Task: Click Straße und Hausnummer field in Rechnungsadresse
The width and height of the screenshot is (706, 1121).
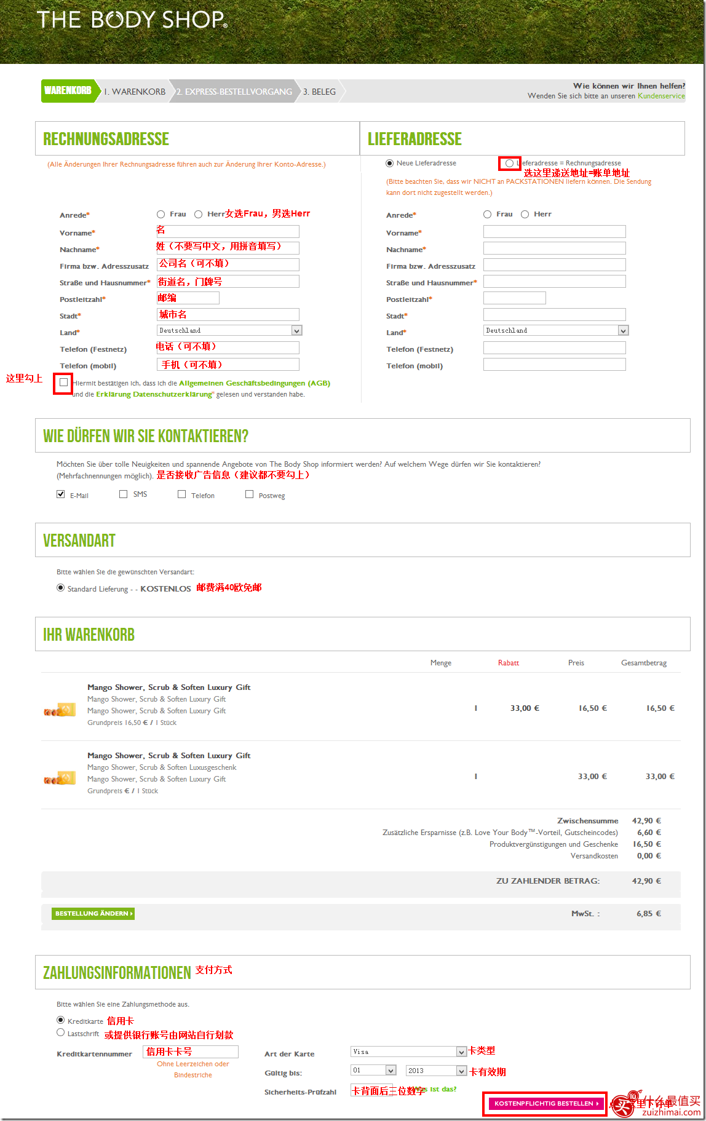Action: [228, 281]
